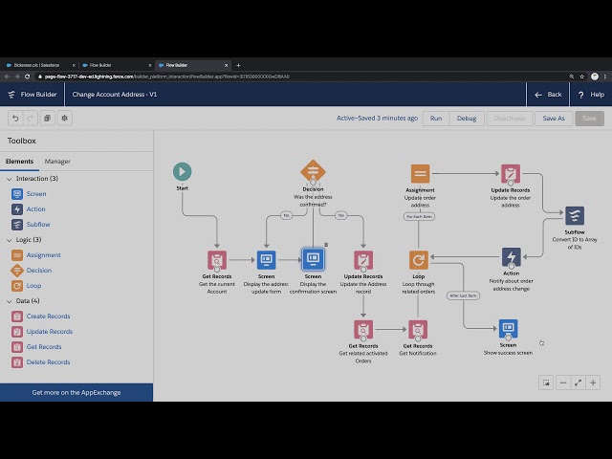
Task: Select the Assignment node Update order address
Action: 421,174
